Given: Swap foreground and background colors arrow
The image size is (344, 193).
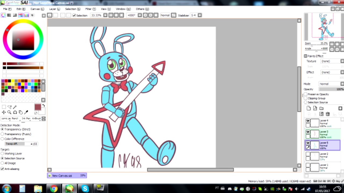Looking at the screenshot, I should (x=44, y=106).
